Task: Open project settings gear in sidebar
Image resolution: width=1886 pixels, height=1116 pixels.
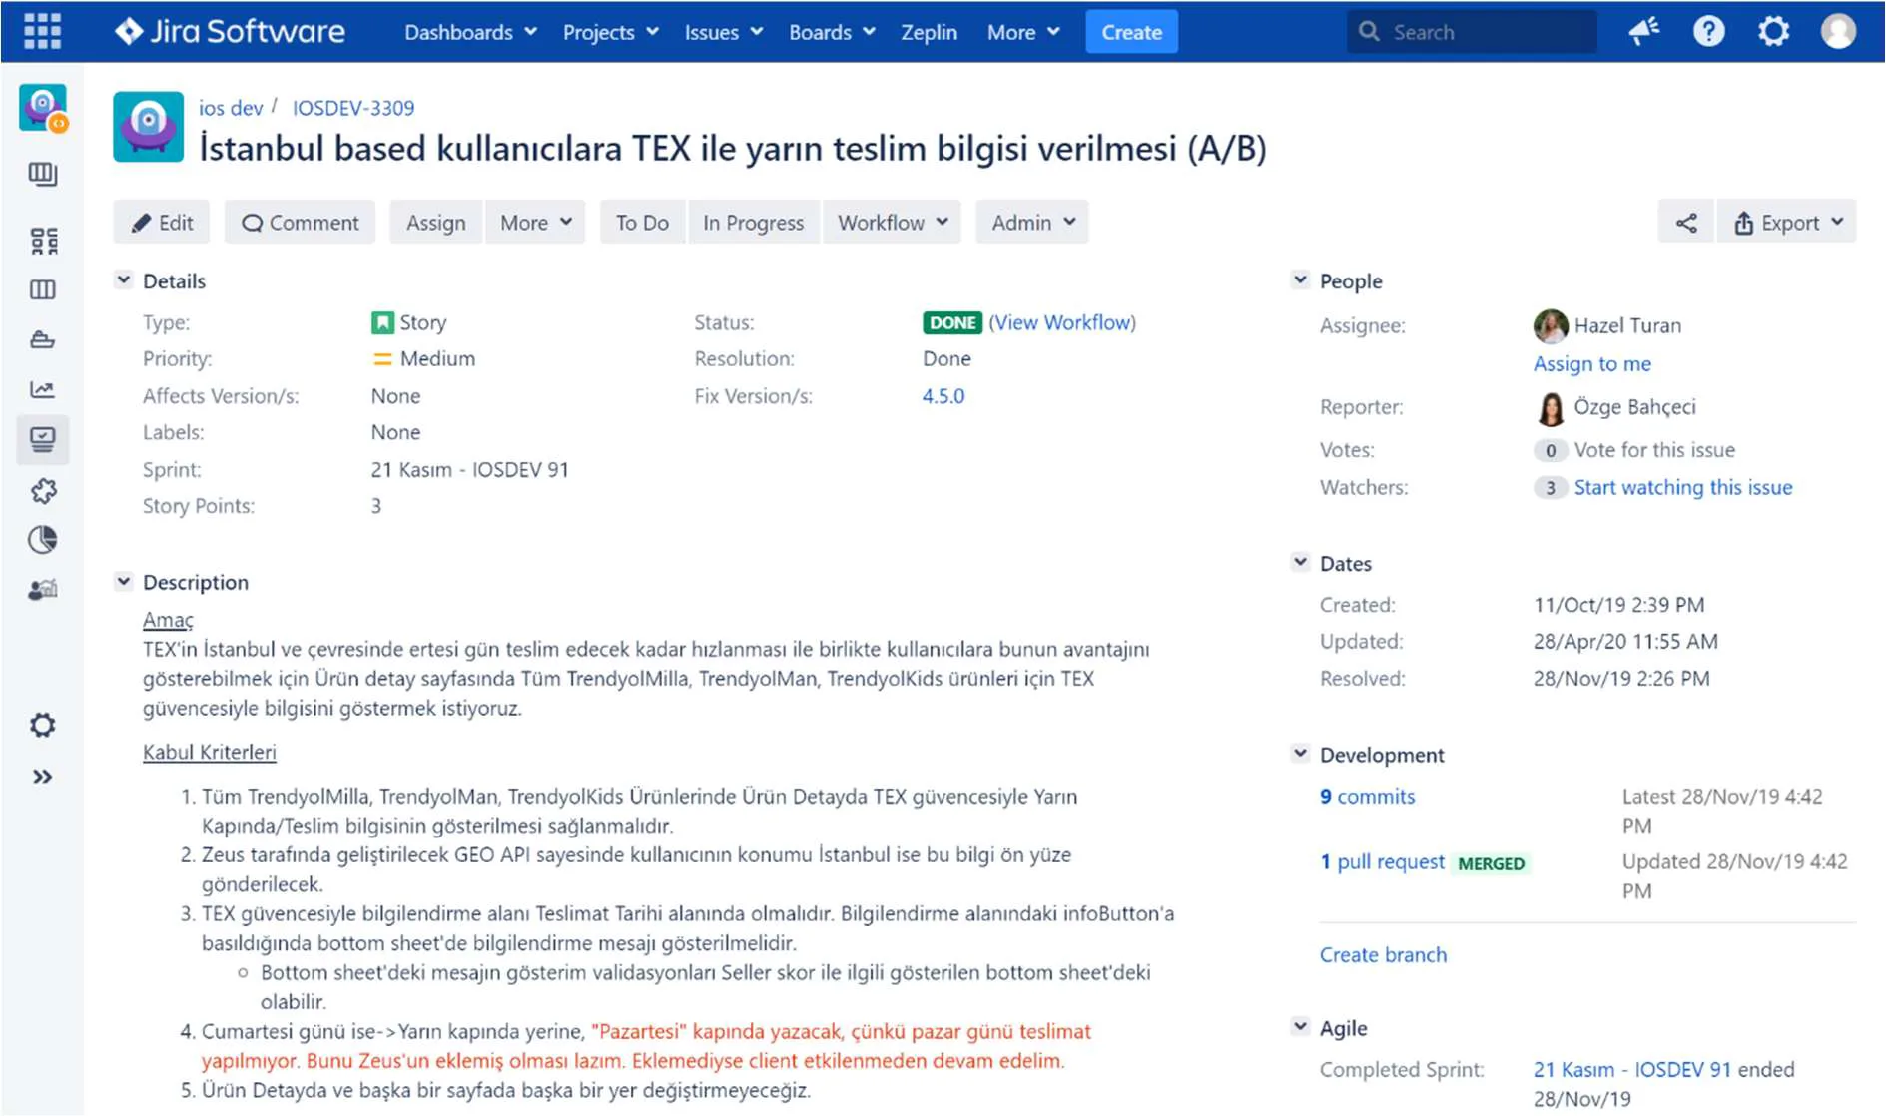Action: (x=42, y=725)
